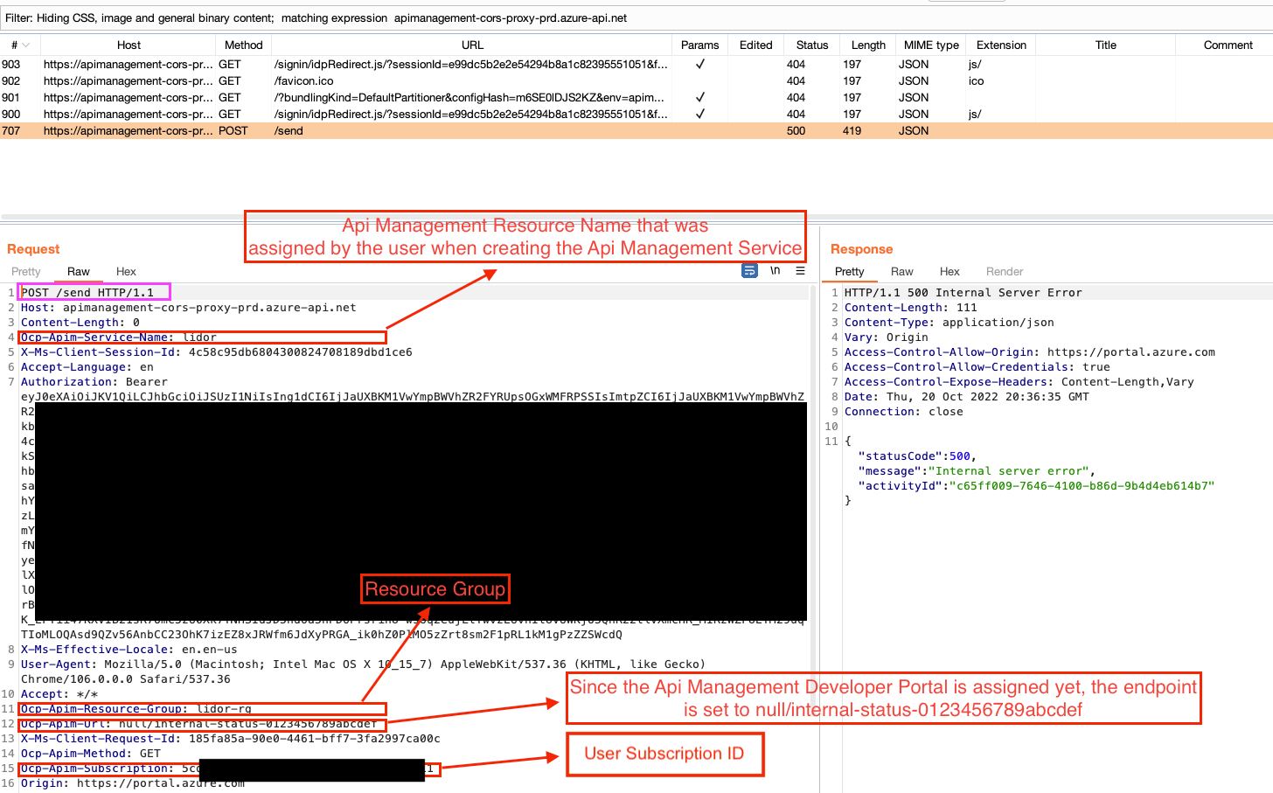This screenshot has width=1273, height=793.
Task: Toggle display of \n non-printing characters
Action: pos(776,270)
